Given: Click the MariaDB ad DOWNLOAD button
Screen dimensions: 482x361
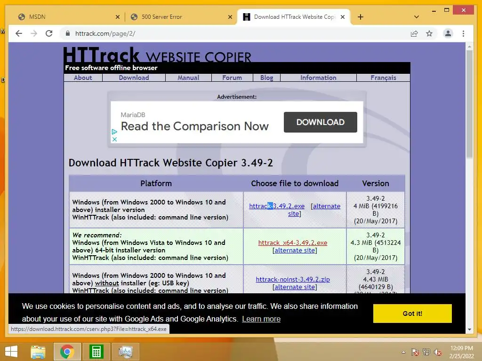Looking at the screenshot, I should pos(320,122).
